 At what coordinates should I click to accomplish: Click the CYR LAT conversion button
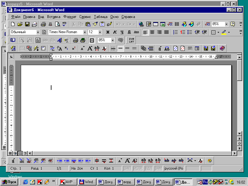(x=131, y=40)
